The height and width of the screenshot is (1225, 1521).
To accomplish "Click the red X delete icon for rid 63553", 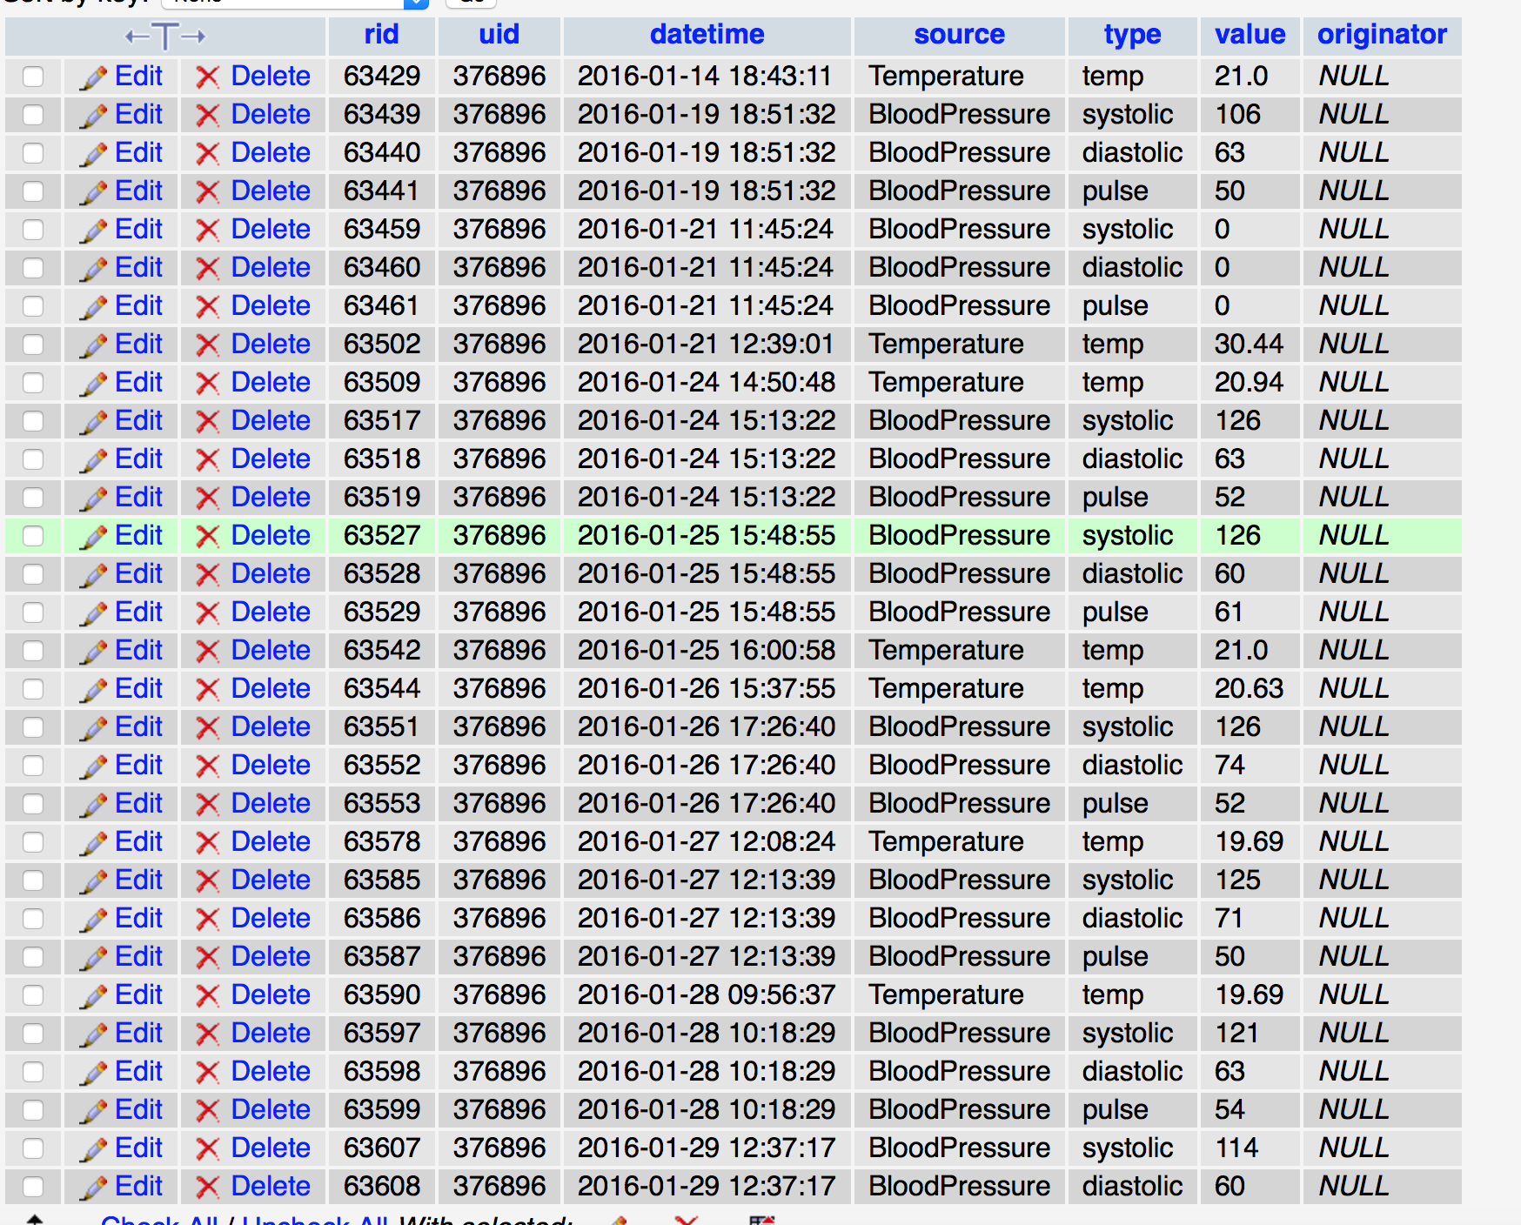I will point(207,805).
